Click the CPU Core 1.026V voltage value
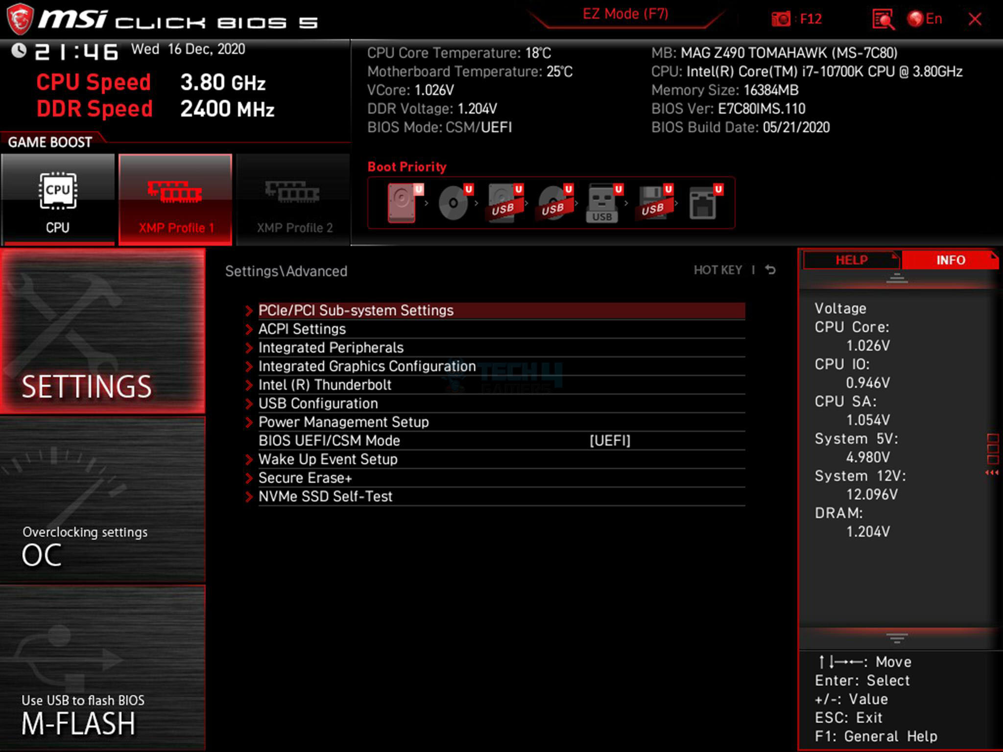Viewport: 1003px width, 752px height. [x=868, y=346]
